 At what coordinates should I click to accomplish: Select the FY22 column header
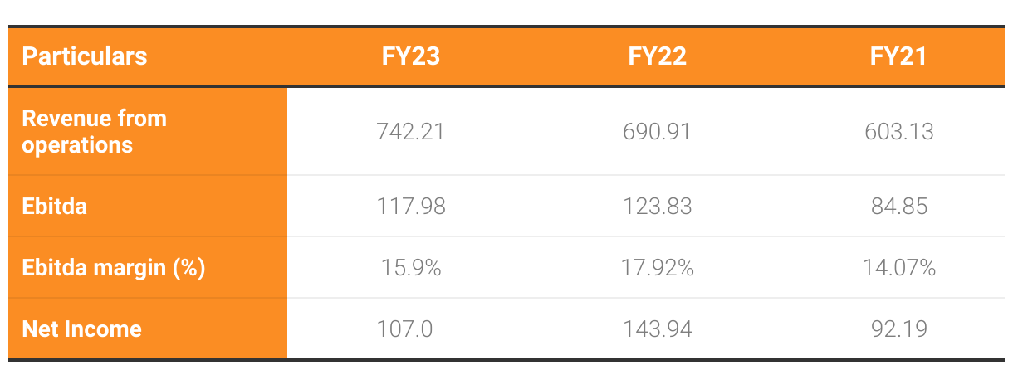click(x=657, y=56)
